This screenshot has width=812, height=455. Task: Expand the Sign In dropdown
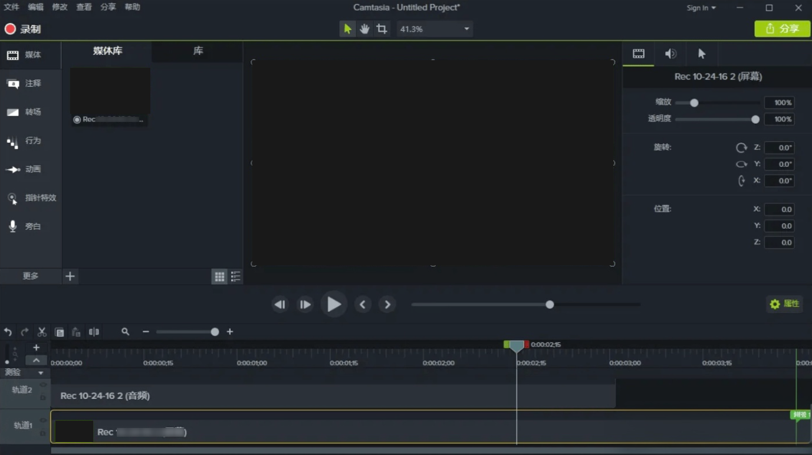pyautogui.click(x=701, y=8)
